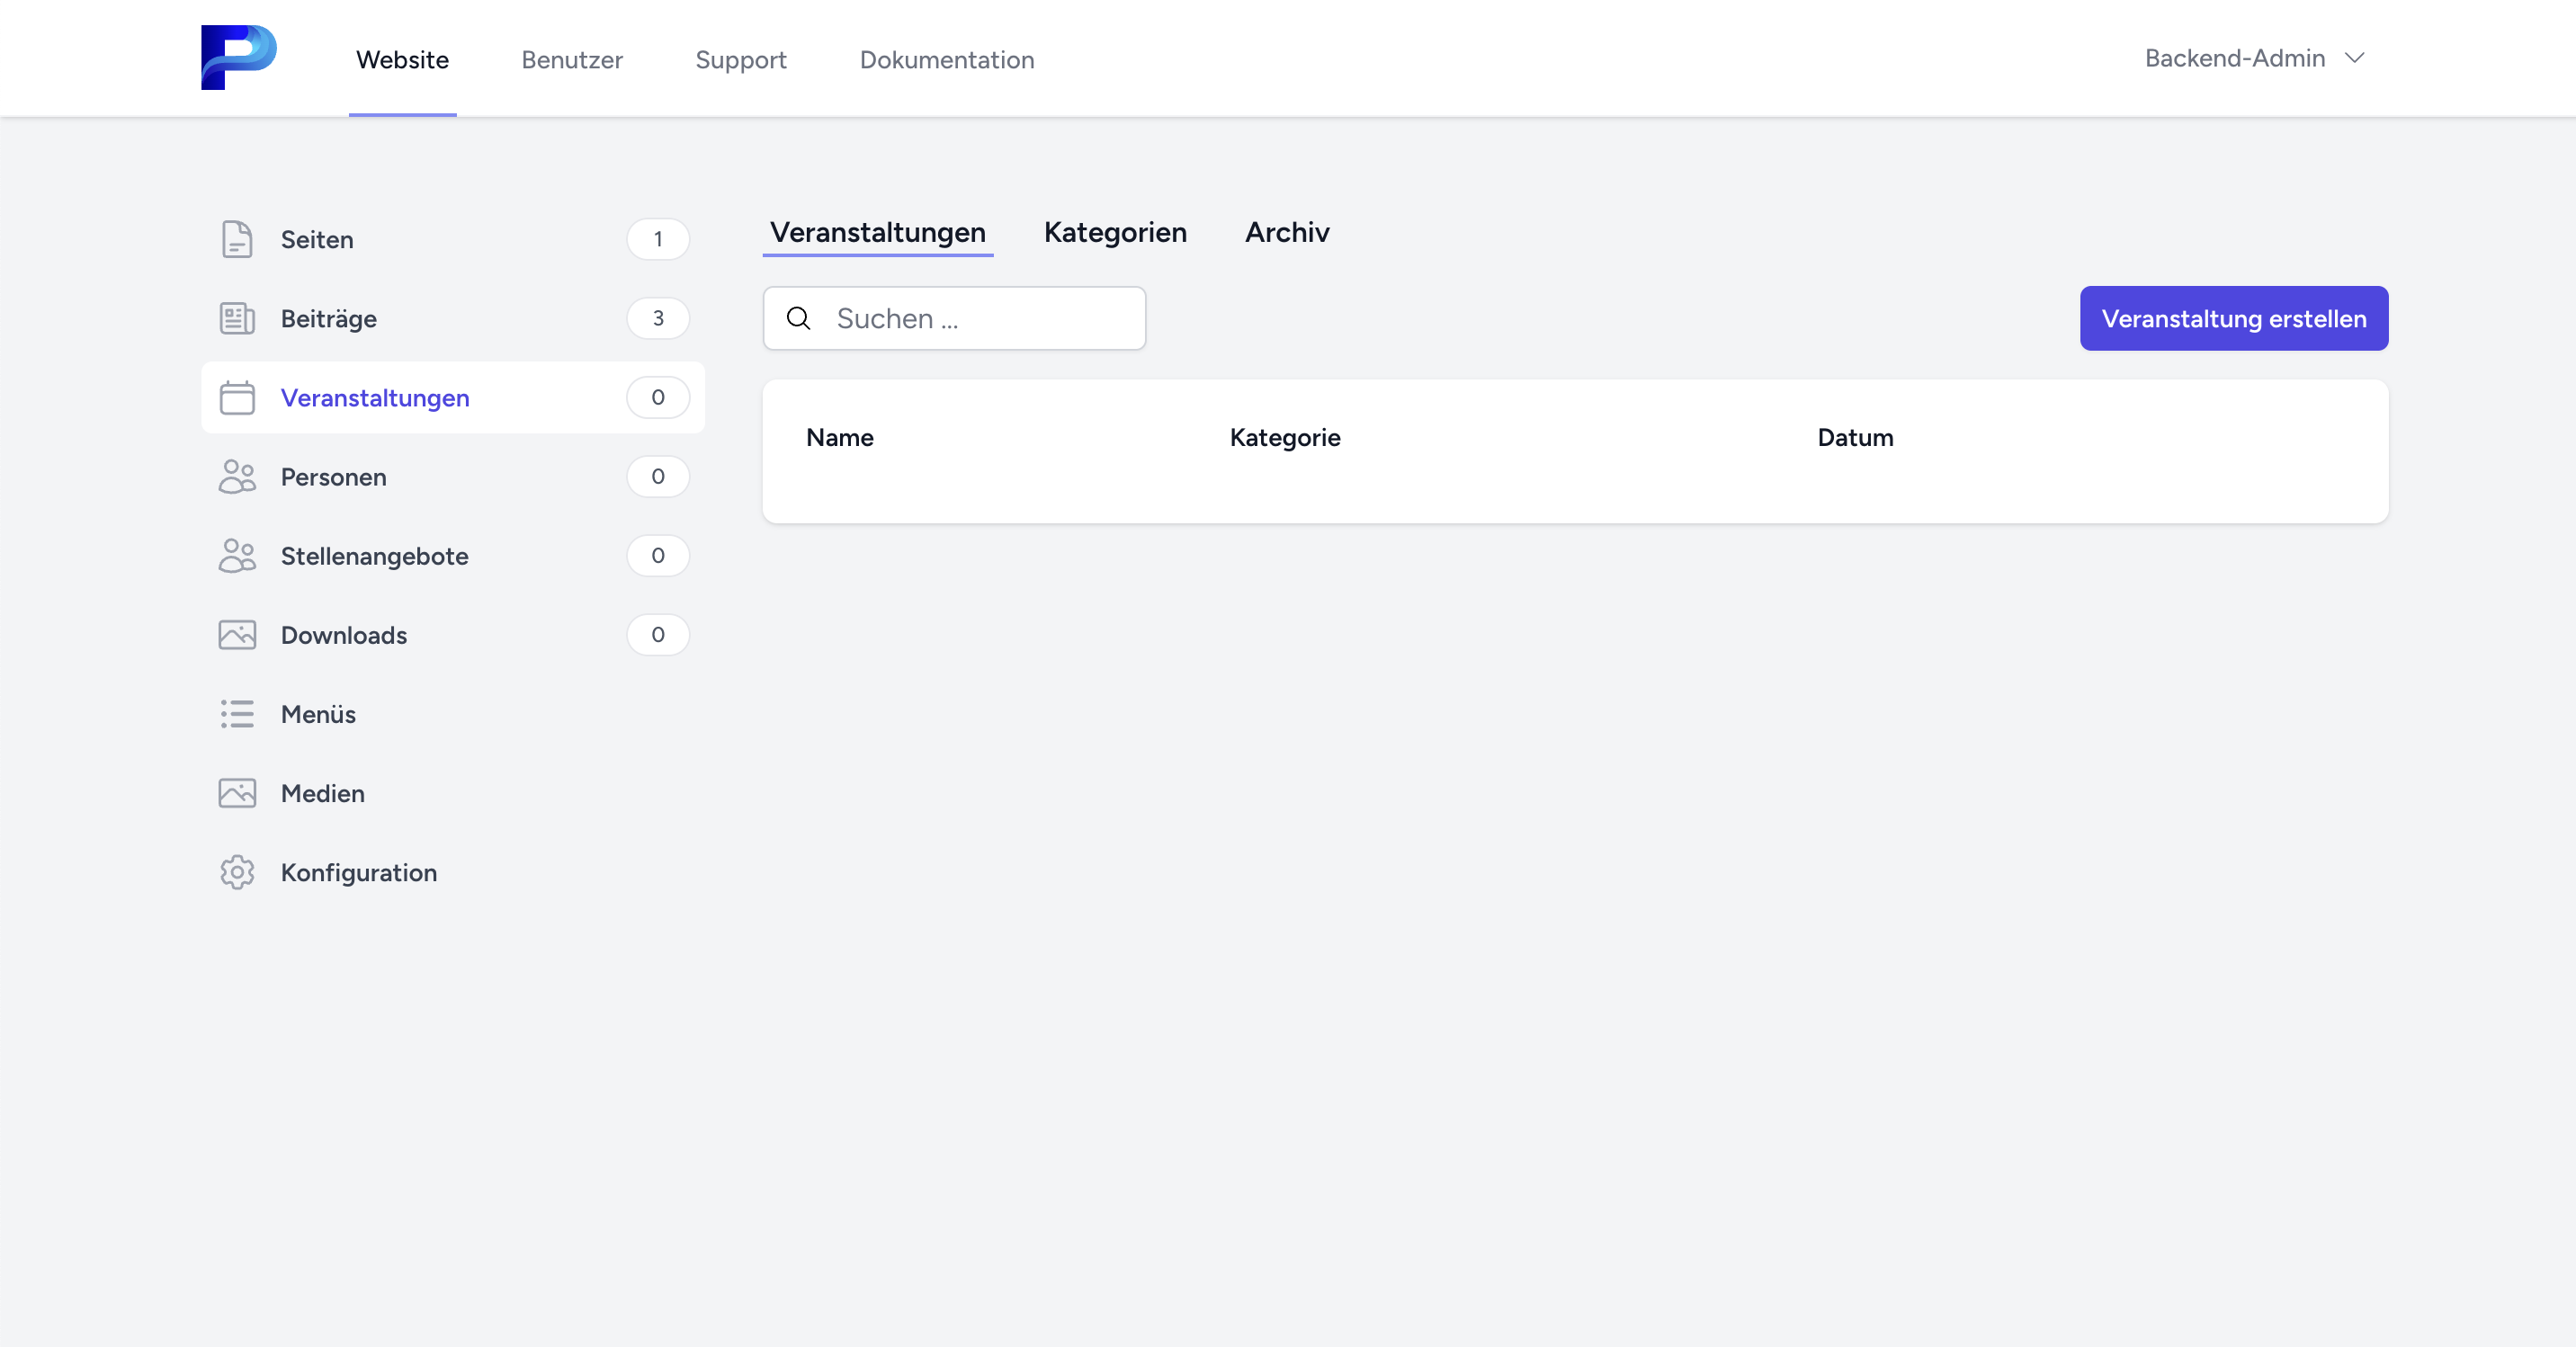Screen dimensions: 2576x1347
Task: Click the Beiträge newspaper icon
Action: [237, 318]
